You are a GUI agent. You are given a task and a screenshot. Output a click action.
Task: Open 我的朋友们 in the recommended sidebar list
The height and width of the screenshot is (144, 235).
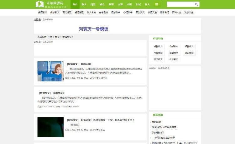pyautogui.click(x=158, y=132)
